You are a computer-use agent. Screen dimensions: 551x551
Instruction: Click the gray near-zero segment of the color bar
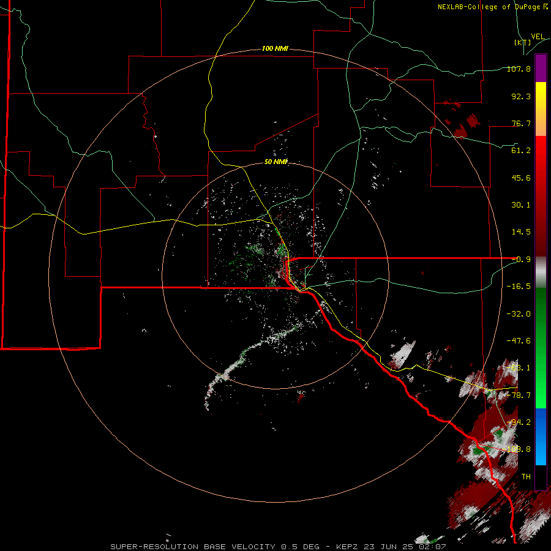pyautogui.click(x=541, y=272)
